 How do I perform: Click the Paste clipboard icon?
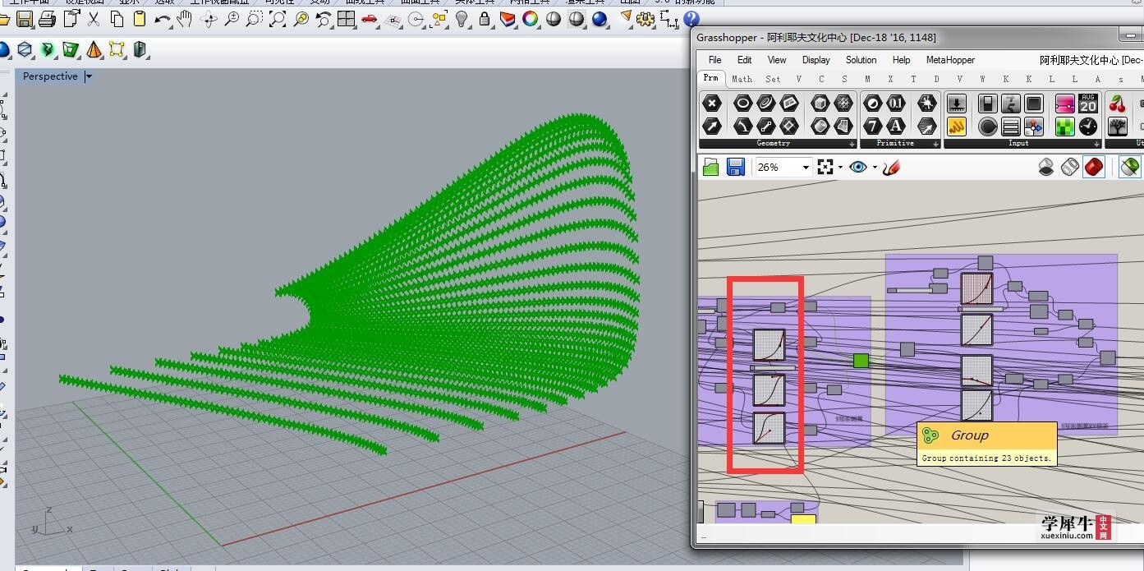(x=139, y=18)
